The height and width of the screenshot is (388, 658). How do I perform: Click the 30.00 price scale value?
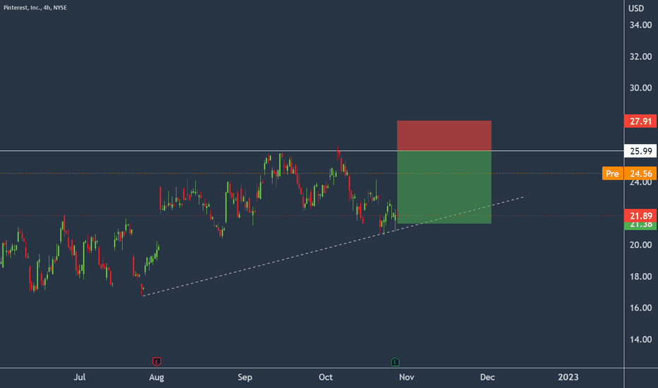641,88
